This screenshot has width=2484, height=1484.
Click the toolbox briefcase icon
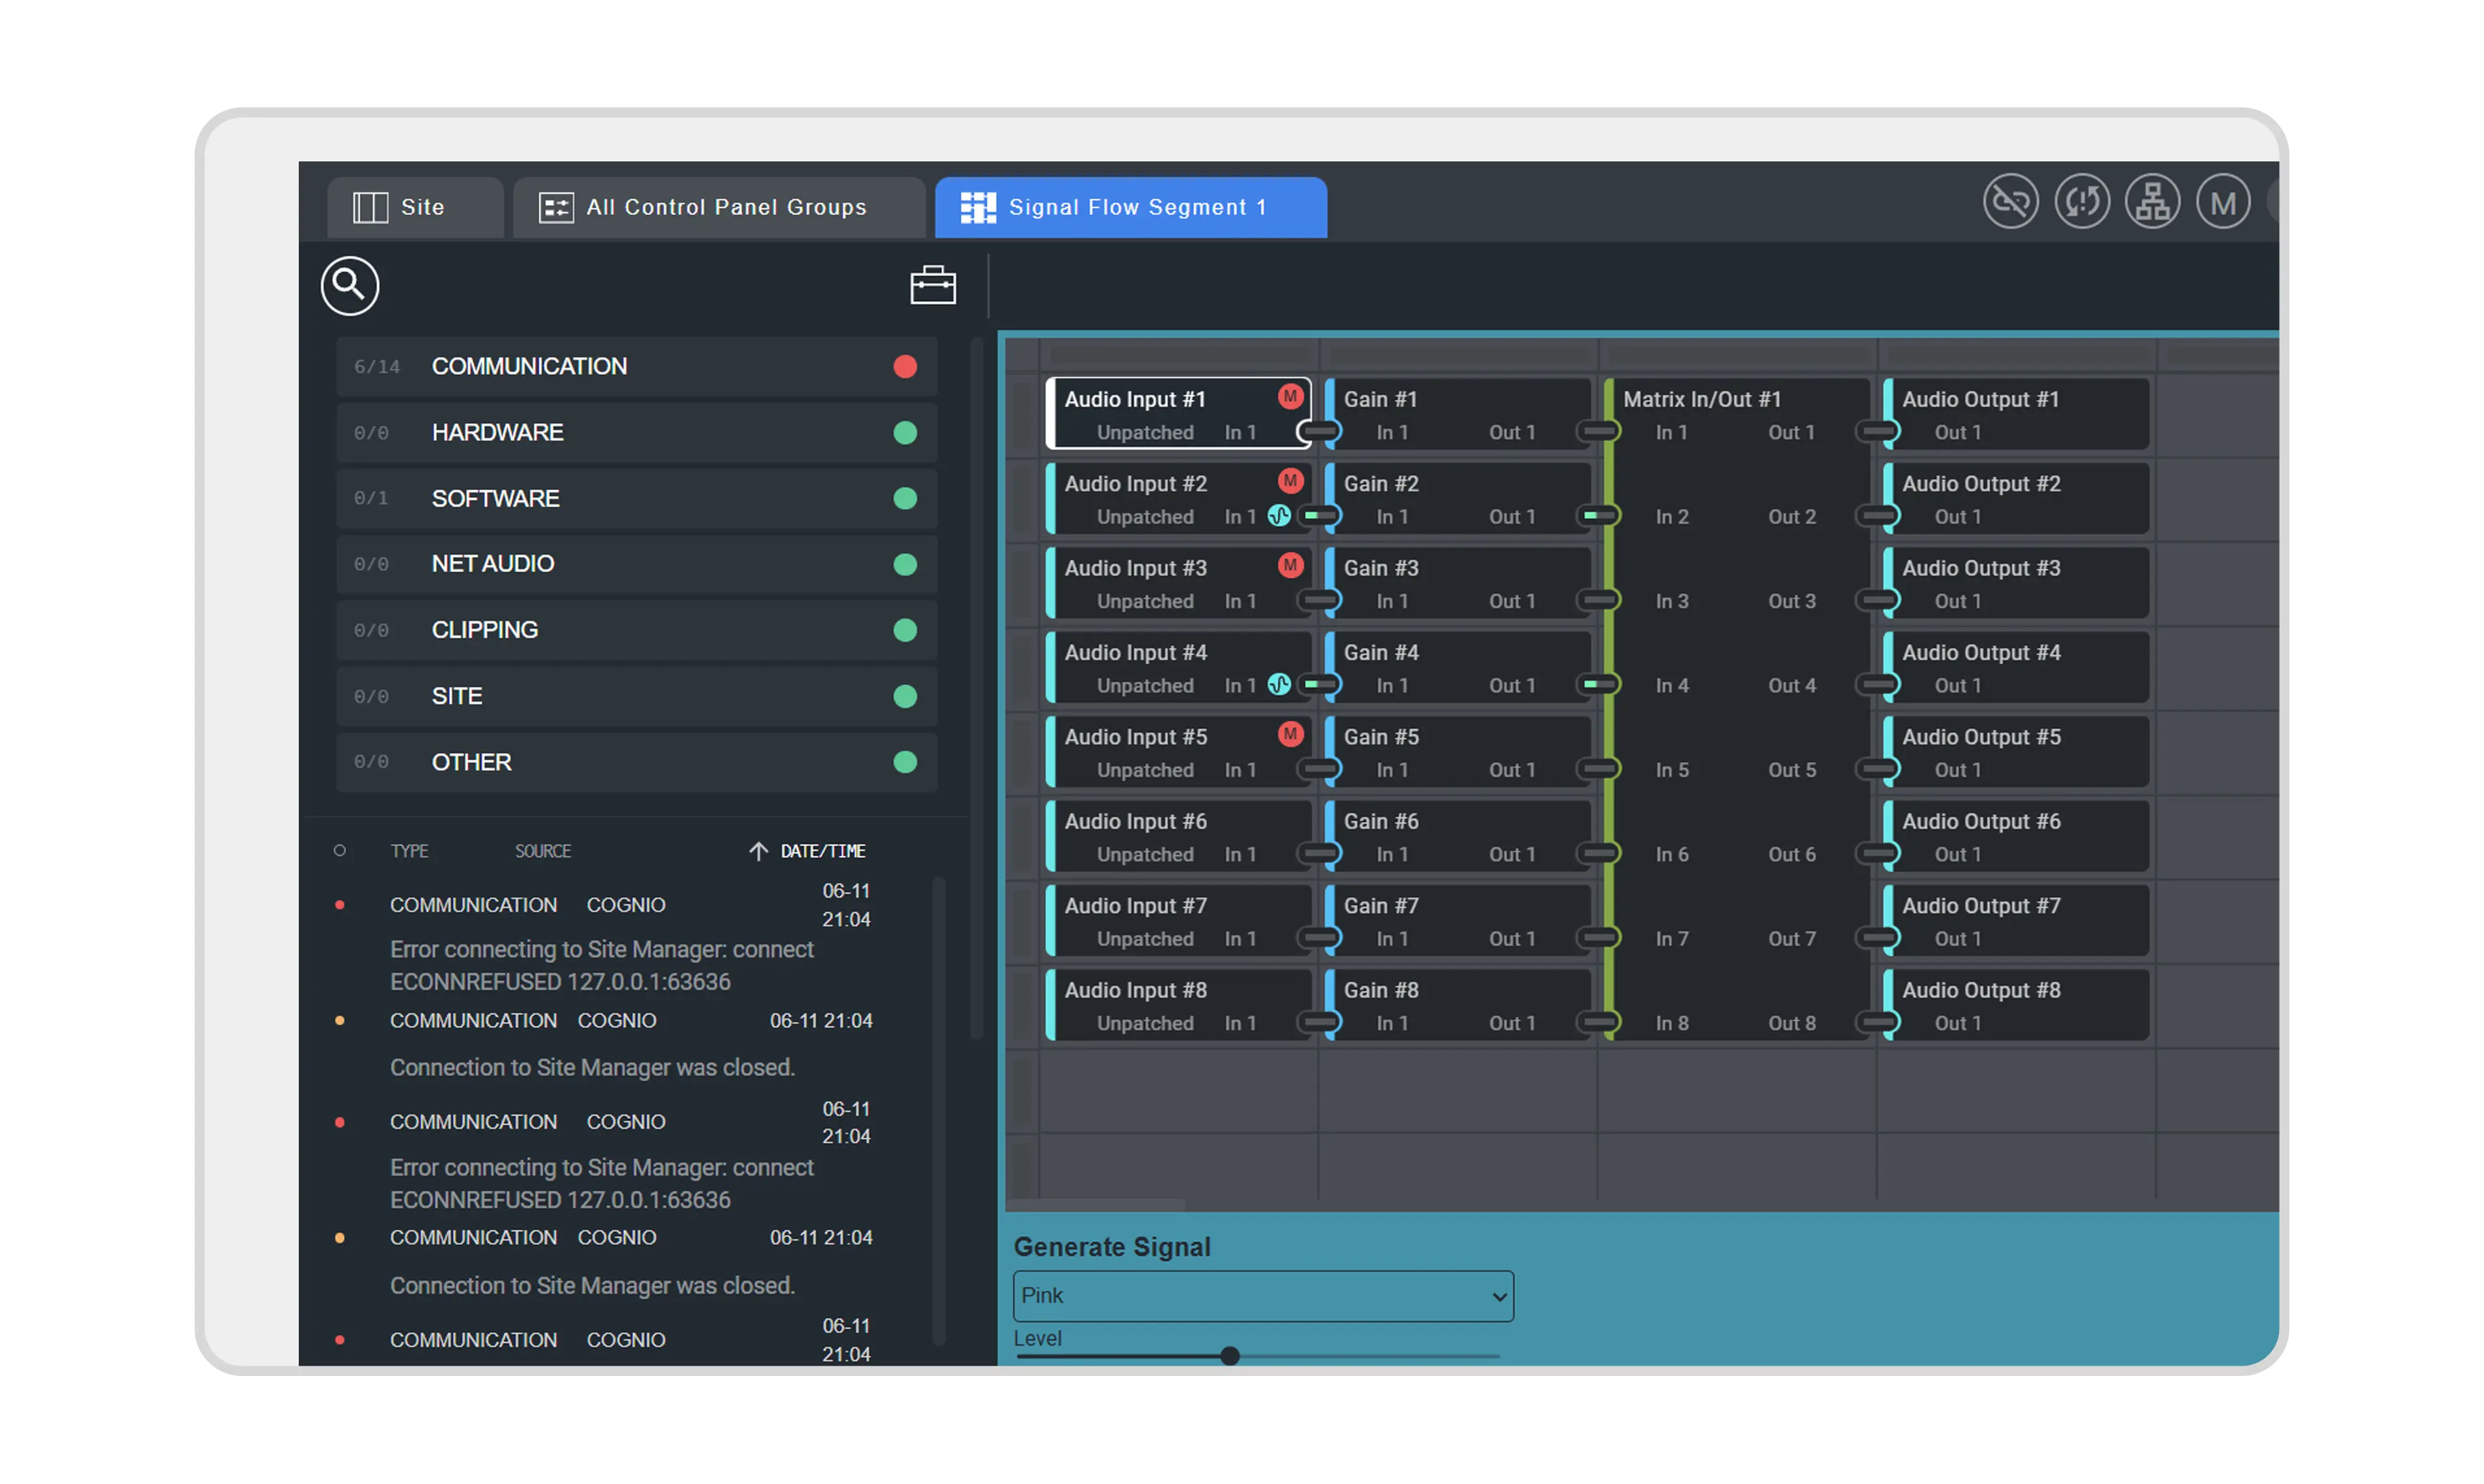932,285
